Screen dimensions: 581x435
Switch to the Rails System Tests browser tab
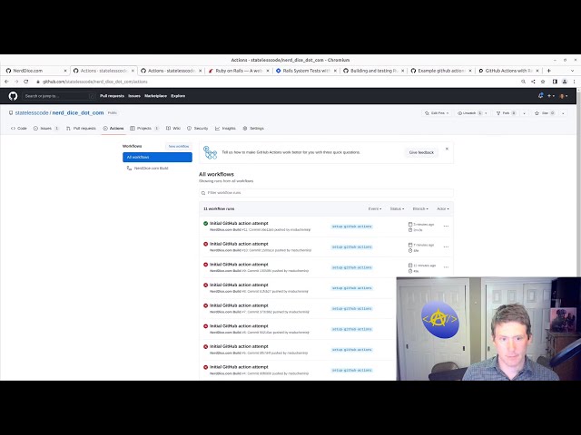tap(306, 71)
